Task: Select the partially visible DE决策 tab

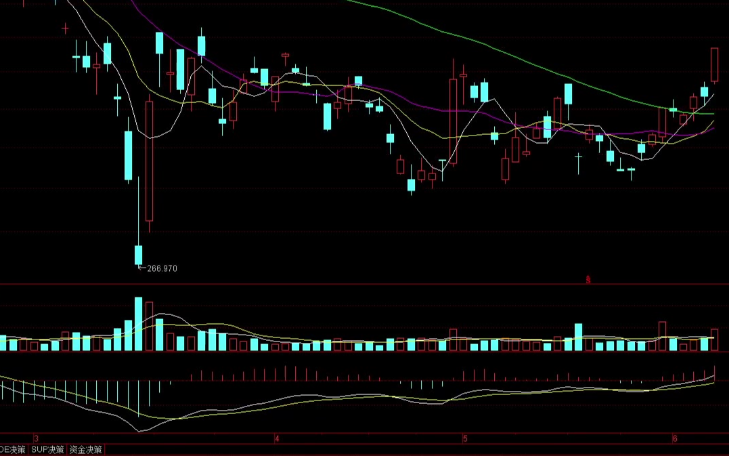Action: click(13, 449)
